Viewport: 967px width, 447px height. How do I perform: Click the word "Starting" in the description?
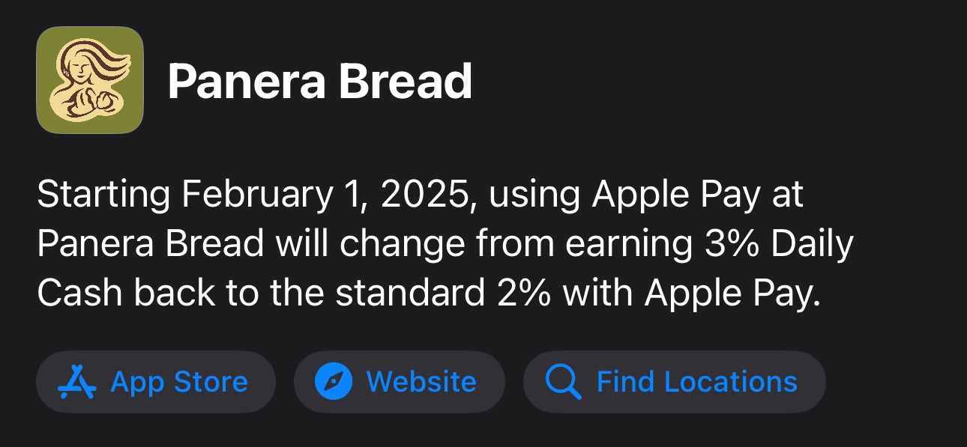coord(103,195)
